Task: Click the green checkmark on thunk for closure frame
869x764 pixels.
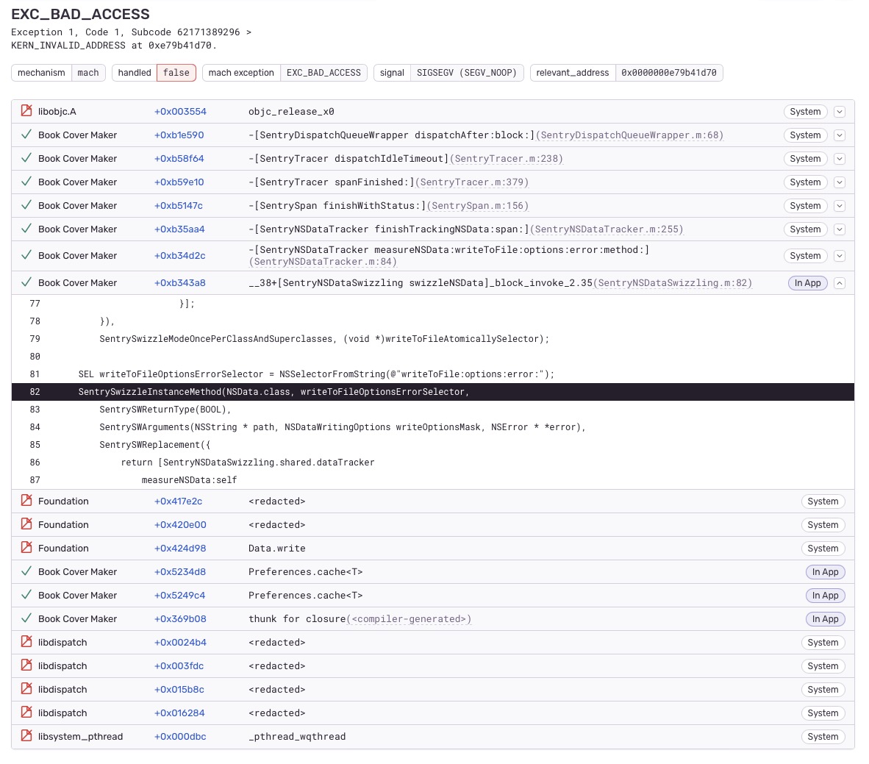Action: coord(26,618)
